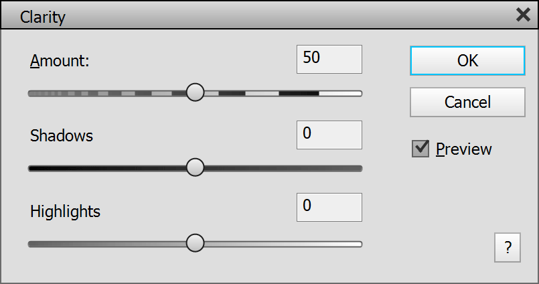Close the Clarity dialog with X
The image size is (539, 284).
point(523,15)
